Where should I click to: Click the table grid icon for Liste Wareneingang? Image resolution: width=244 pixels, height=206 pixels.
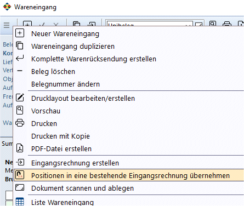(20, 202)
